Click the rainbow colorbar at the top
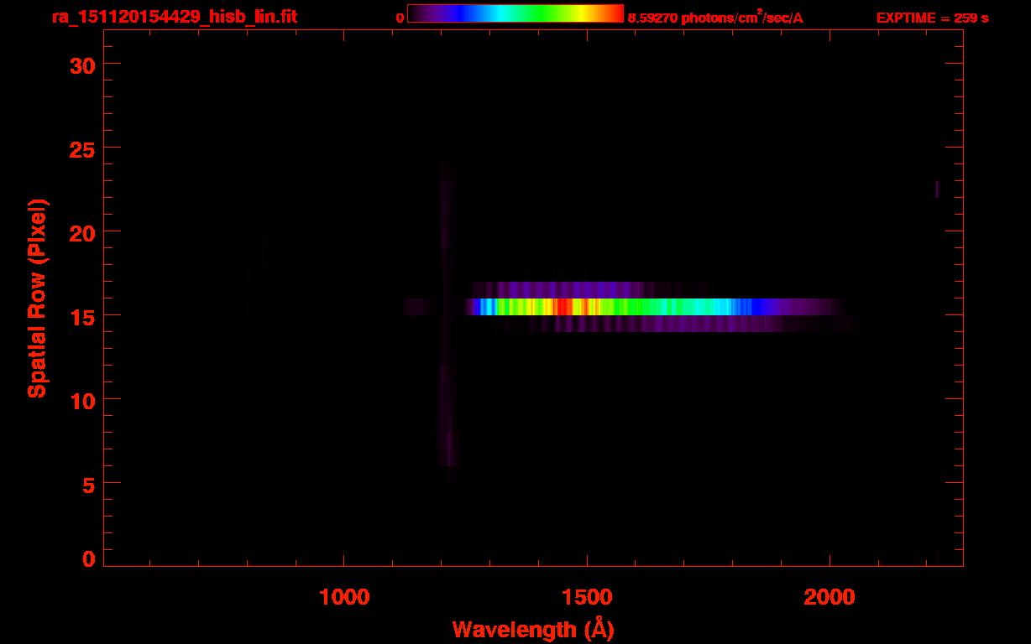Viewport: 1031px width, 644px height. [515, 14]
